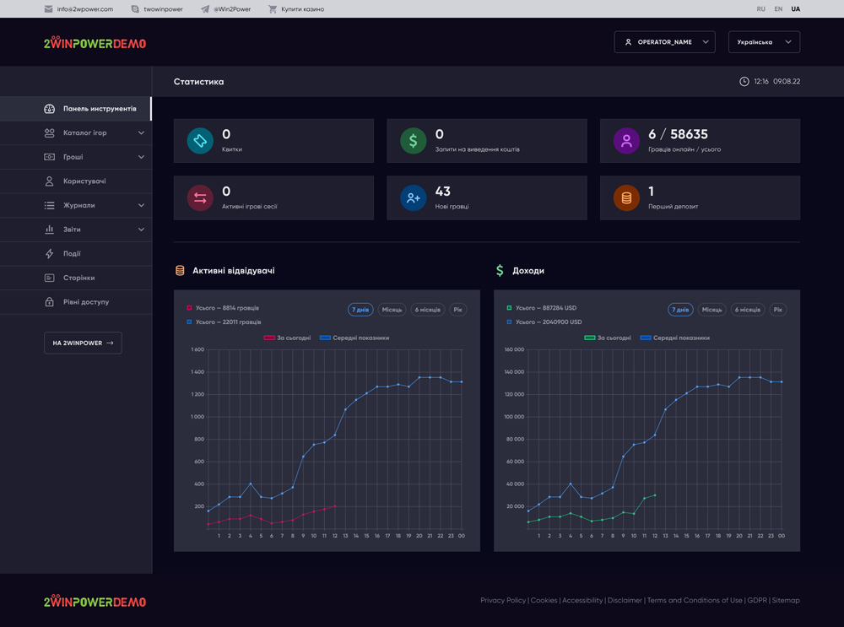Open the Privacy Policy footer link
844x627 pixels.
pyautogui.click(x=503, y=601)
